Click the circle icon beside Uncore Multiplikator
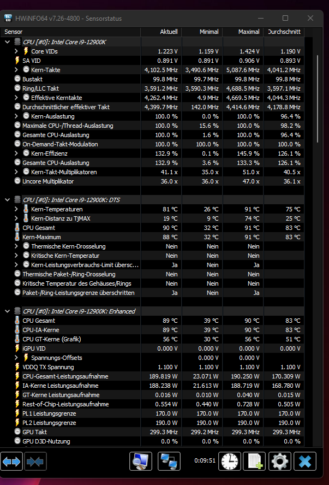The image size is (329, 485). pyautogui.click(x=17, y=181)
